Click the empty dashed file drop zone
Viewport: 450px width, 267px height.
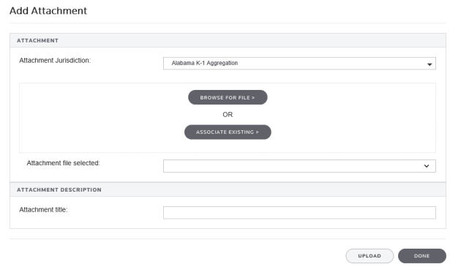(x=86, y=118)
